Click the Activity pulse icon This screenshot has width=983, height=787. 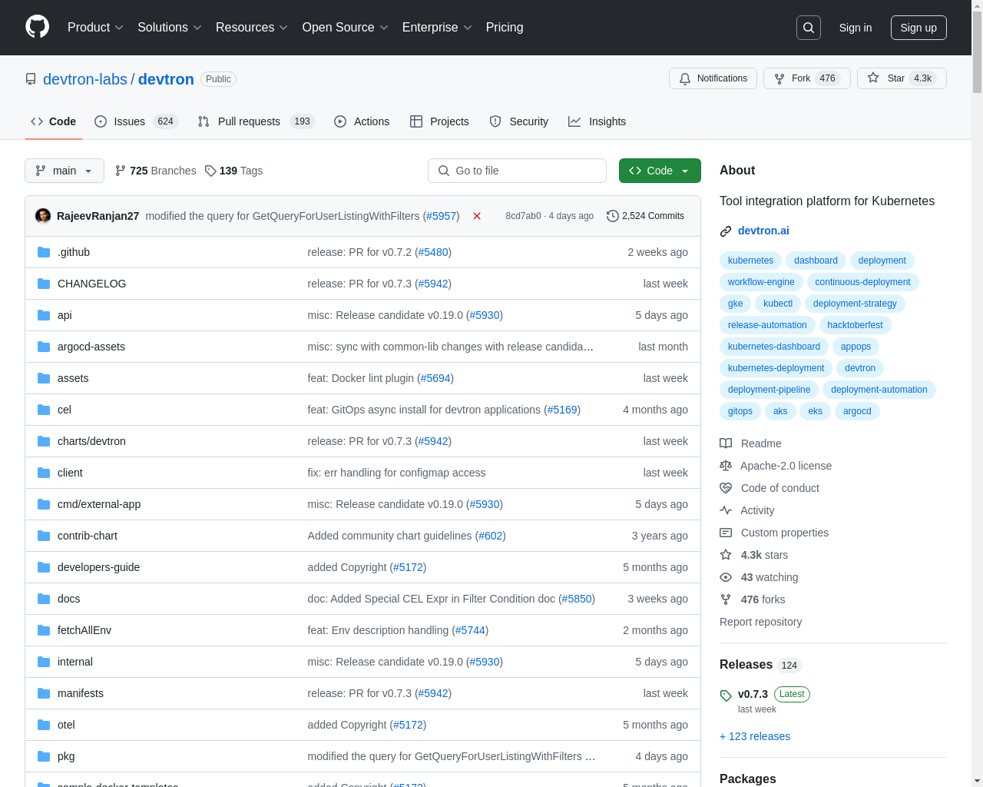(x=726, y=510)
